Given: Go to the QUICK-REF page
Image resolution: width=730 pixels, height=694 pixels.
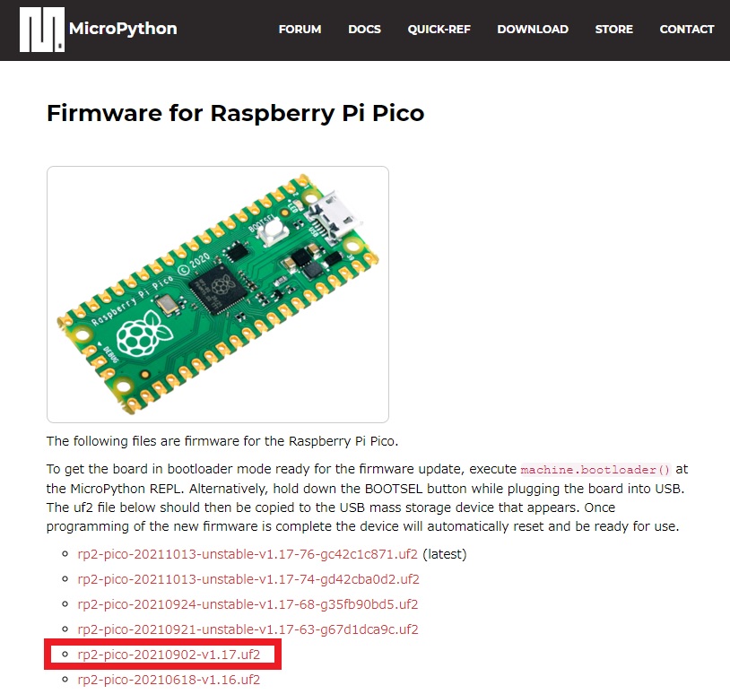Looking at the screenshot, I should pyautogui.click(x=439, y=30).
